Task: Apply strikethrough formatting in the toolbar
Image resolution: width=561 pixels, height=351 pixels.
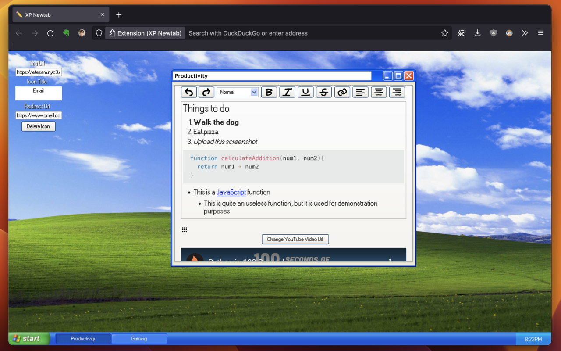Action: click(x=324, y=92)
